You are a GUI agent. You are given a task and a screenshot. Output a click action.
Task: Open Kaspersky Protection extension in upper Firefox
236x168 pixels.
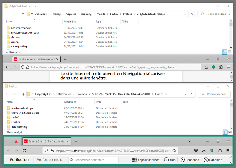(214, 67)
